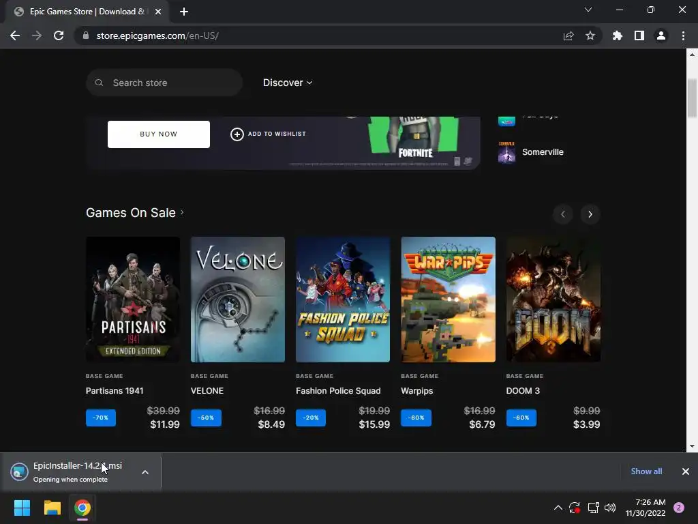The width and height of the screenshot is (698, 524).
Task: Click the BUY NOW button
Action: coord(158,134)
